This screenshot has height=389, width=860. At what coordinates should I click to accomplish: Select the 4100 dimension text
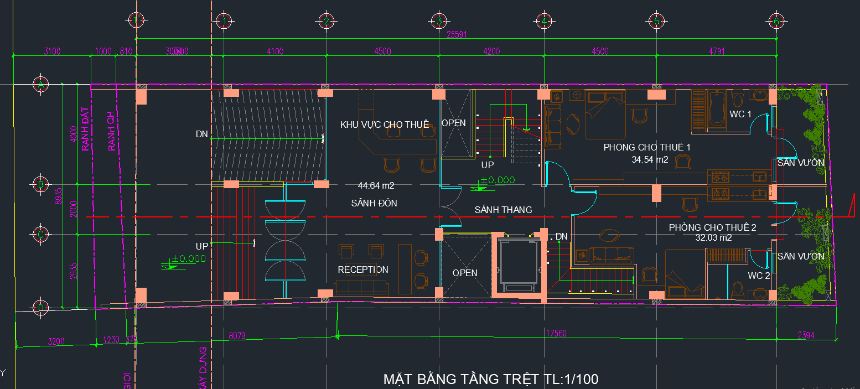point(274,51)
